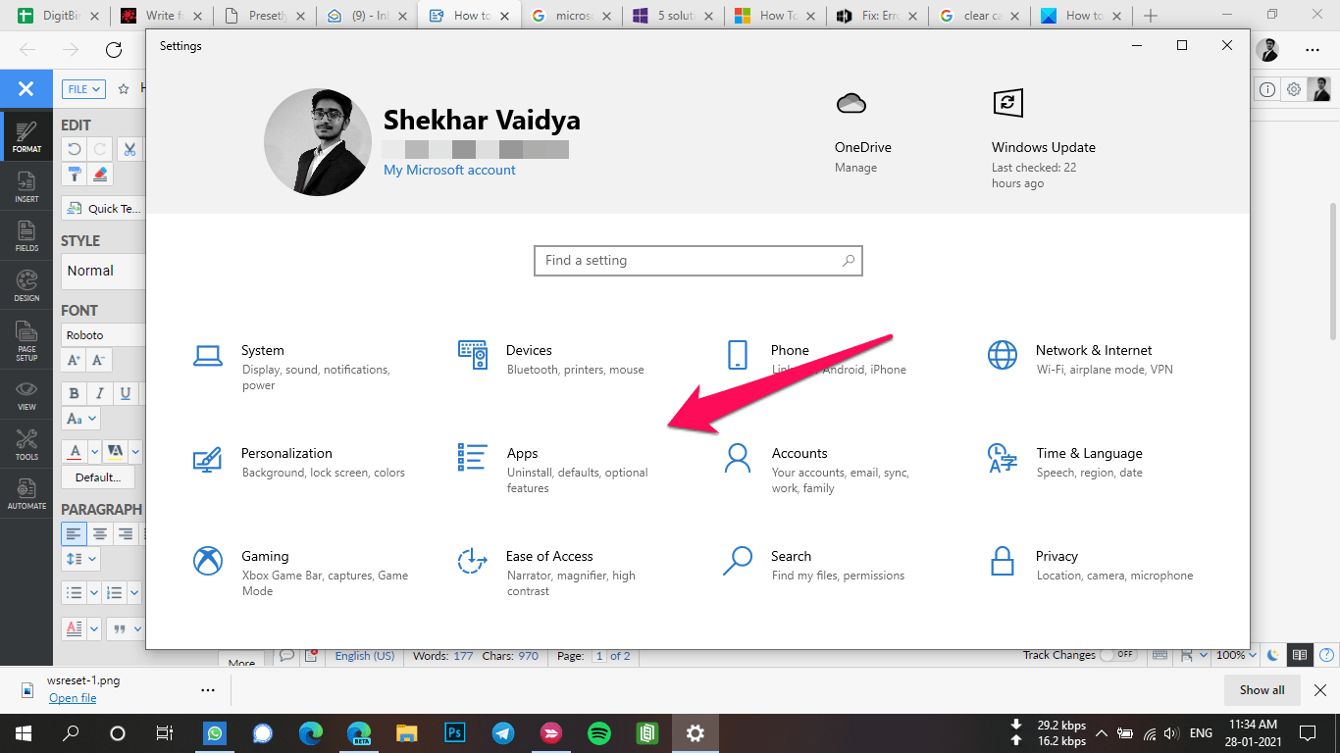
Task: Align paragraph text left
Action: point(75,533)
